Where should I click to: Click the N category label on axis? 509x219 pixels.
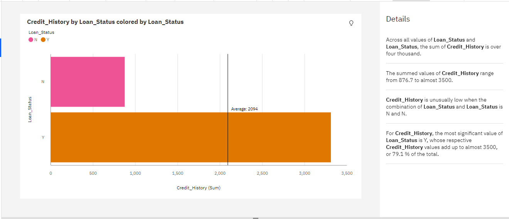click(x=43, y=82)
